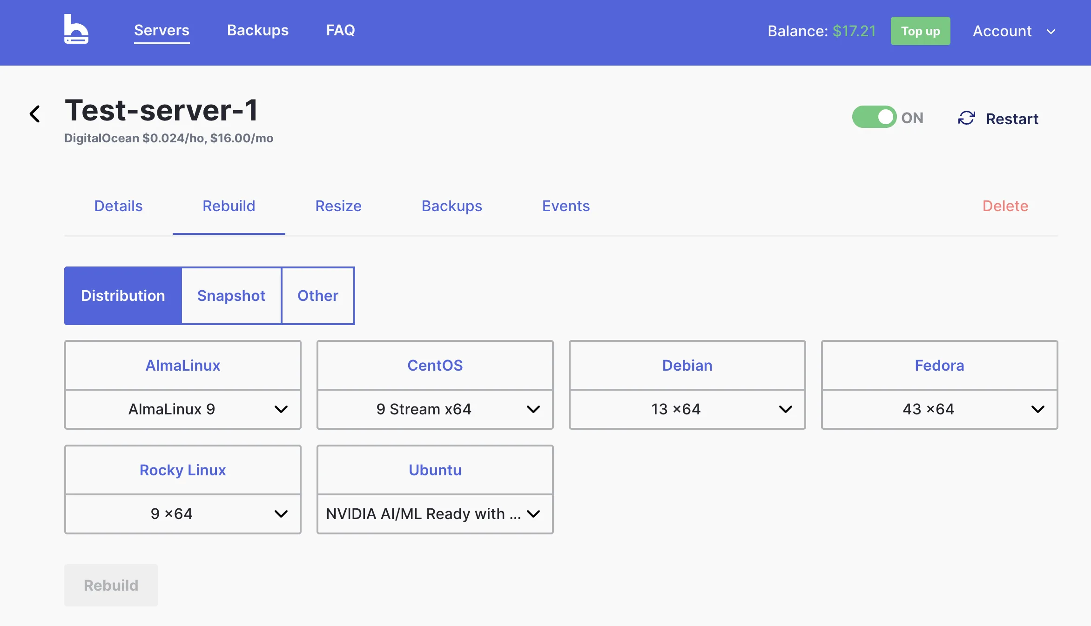1091x626 pixels.
Task: Choose the Debian distribution card
Action: point(687,366)
